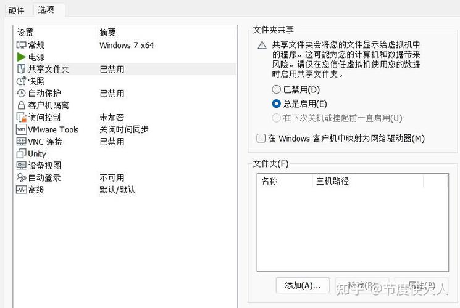Click the 高级 waveform icon
This screenshot has height=308, width=460.
click(21, 190)
